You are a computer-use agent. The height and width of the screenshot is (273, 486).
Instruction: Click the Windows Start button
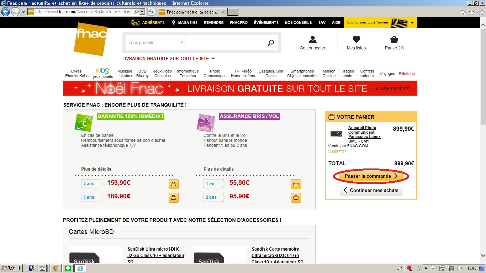[x=11, y=268]
